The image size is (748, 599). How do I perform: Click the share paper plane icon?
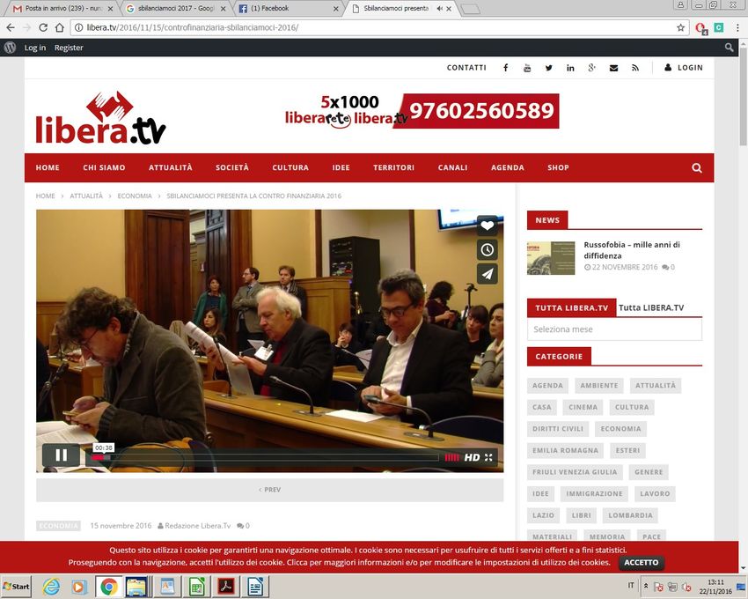click(x=488, y=274)
